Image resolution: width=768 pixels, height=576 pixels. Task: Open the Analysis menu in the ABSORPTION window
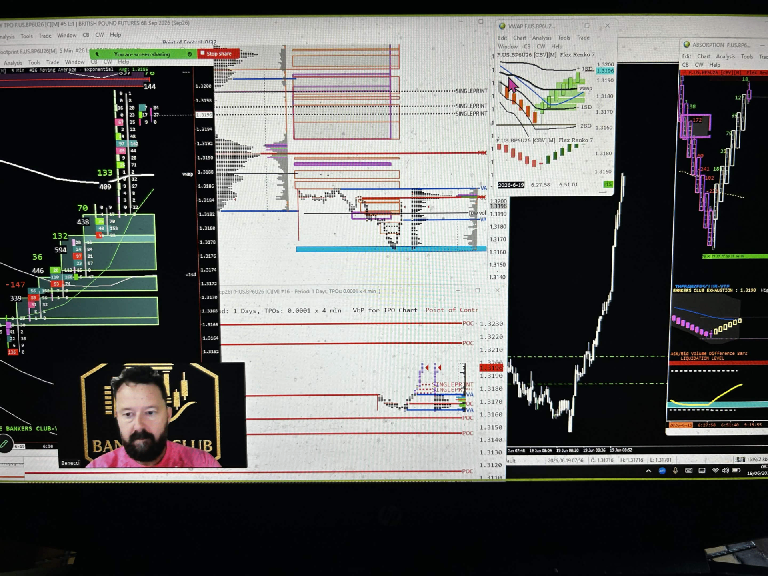point(725,56)
